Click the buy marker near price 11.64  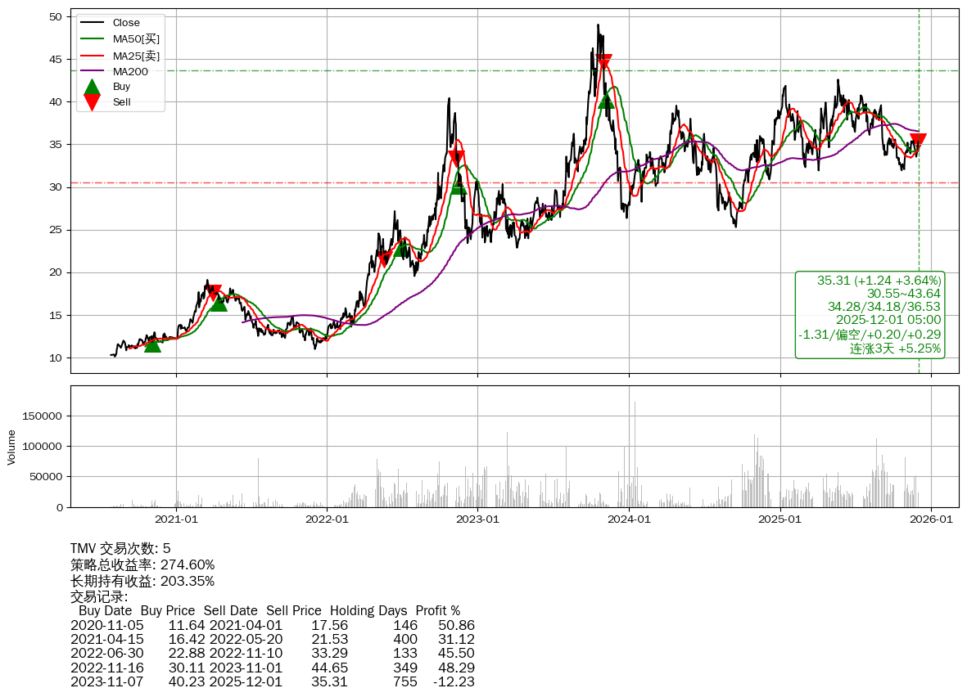(x=152, y=344)
